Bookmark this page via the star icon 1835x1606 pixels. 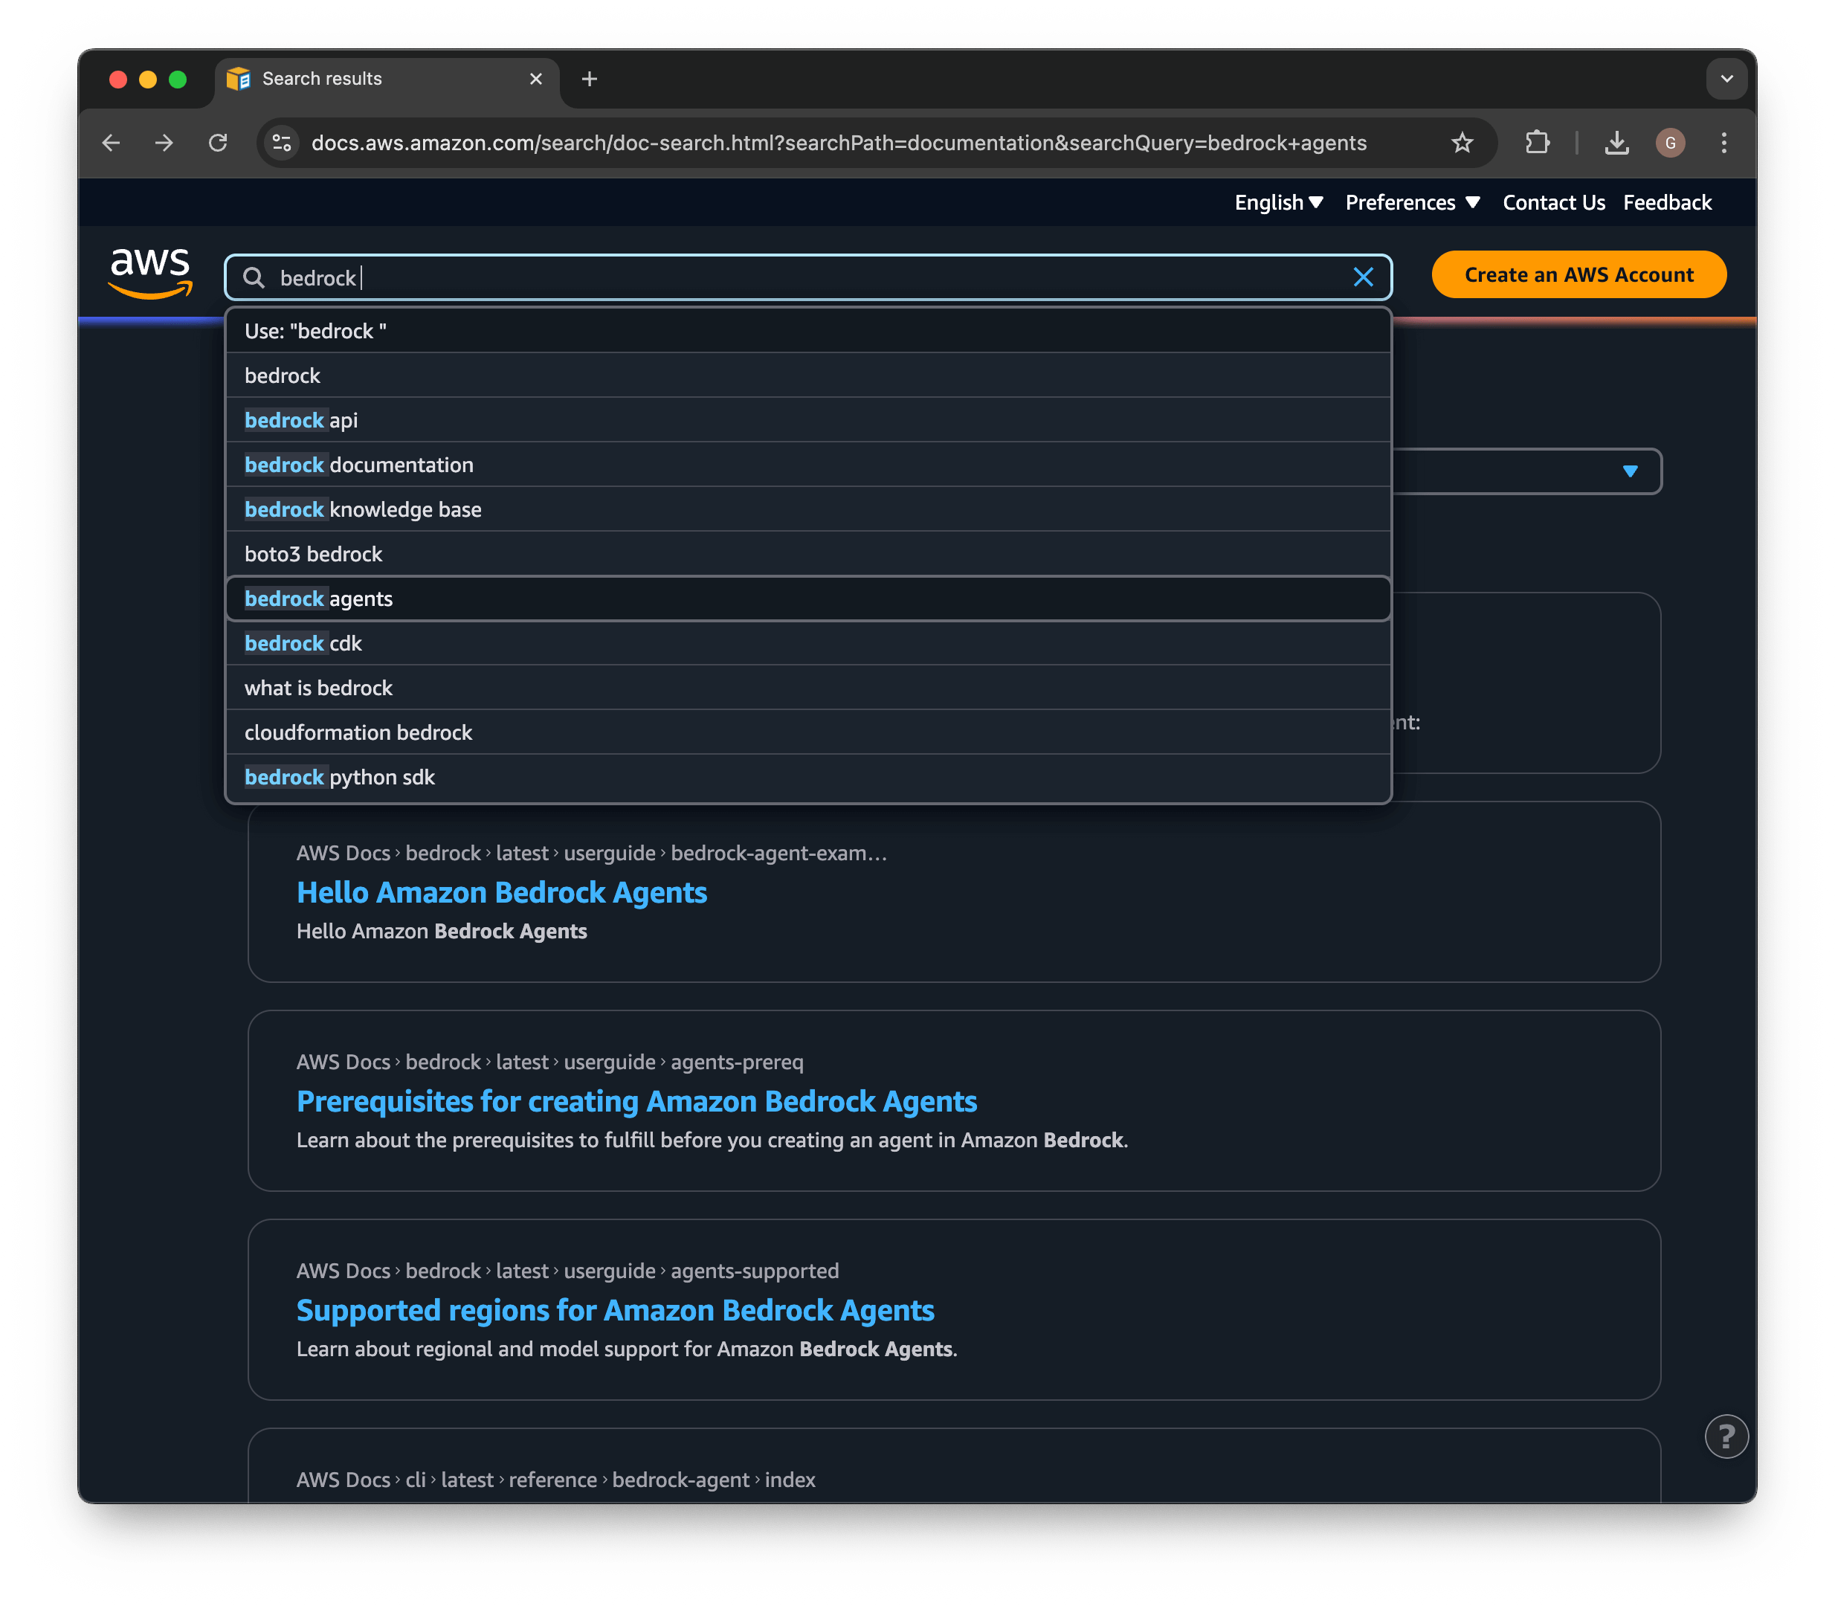[1462, 143]
